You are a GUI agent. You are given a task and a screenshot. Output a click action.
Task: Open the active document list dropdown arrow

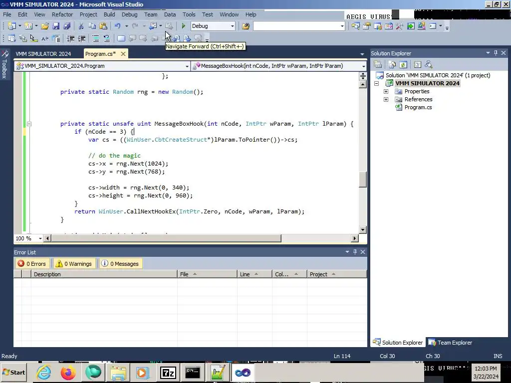pos(362,54)
